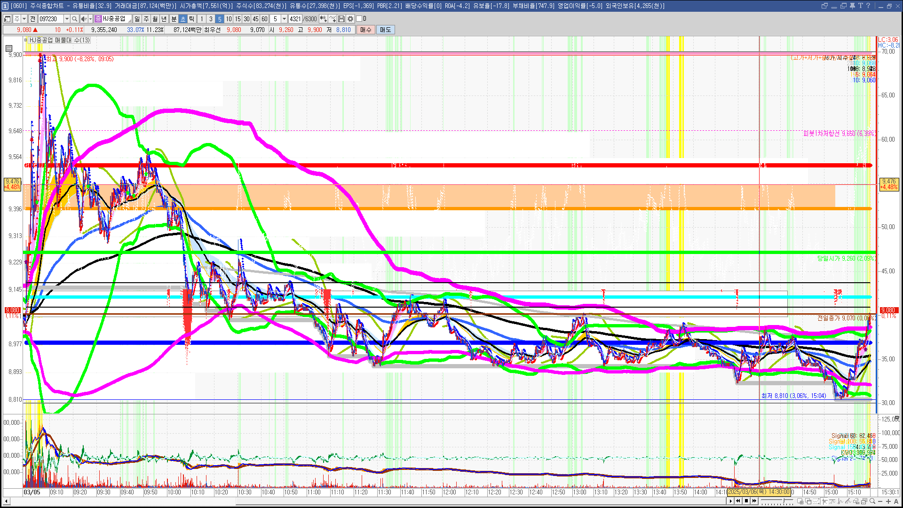Switch to the 초 (seconds) chart mode
Image resolution: width=903 pixels, height=508 pixels.
pyautogui.click(x=183, y=19)
